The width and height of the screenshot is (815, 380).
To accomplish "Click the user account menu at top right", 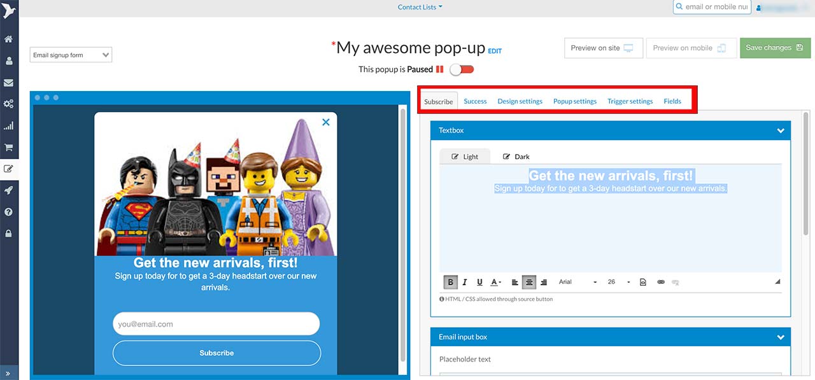I will coord(784,7).
